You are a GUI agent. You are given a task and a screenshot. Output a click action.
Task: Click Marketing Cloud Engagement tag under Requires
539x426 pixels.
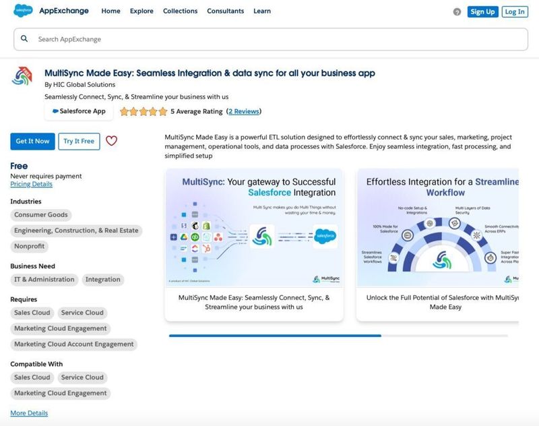pos(61,329)
